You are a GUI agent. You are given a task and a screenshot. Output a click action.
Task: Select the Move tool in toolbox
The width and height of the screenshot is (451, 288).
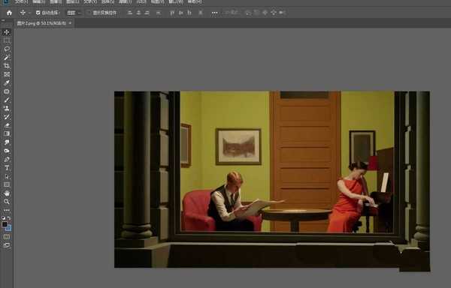pos(7,32)
